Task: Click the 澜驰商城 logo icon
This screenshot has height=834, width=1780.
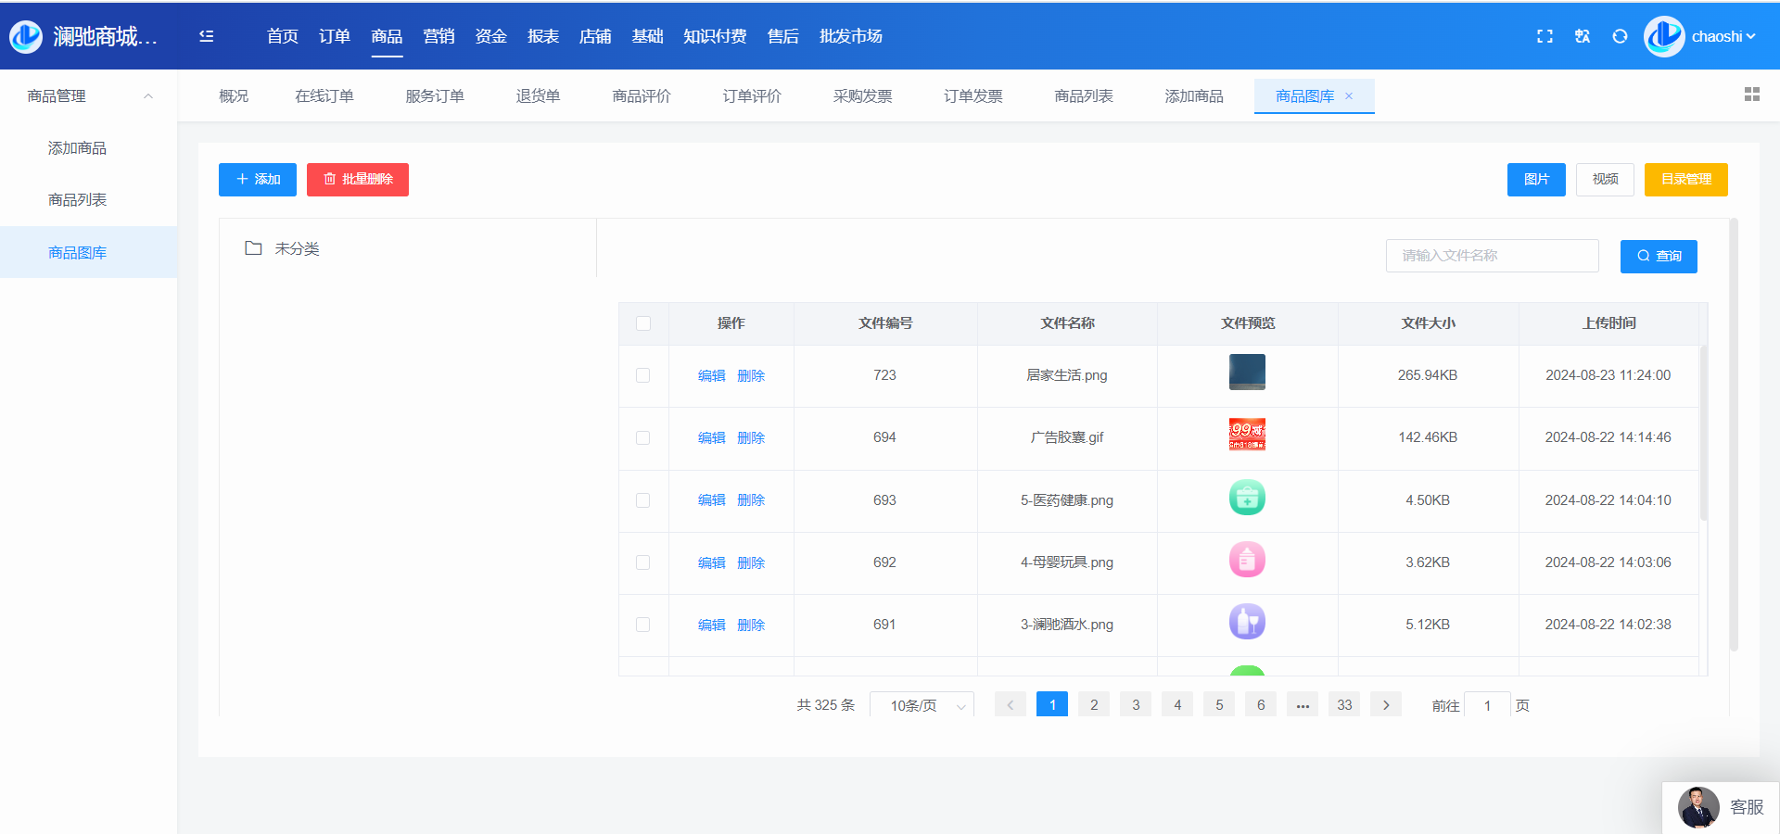Action: point(26,36)
